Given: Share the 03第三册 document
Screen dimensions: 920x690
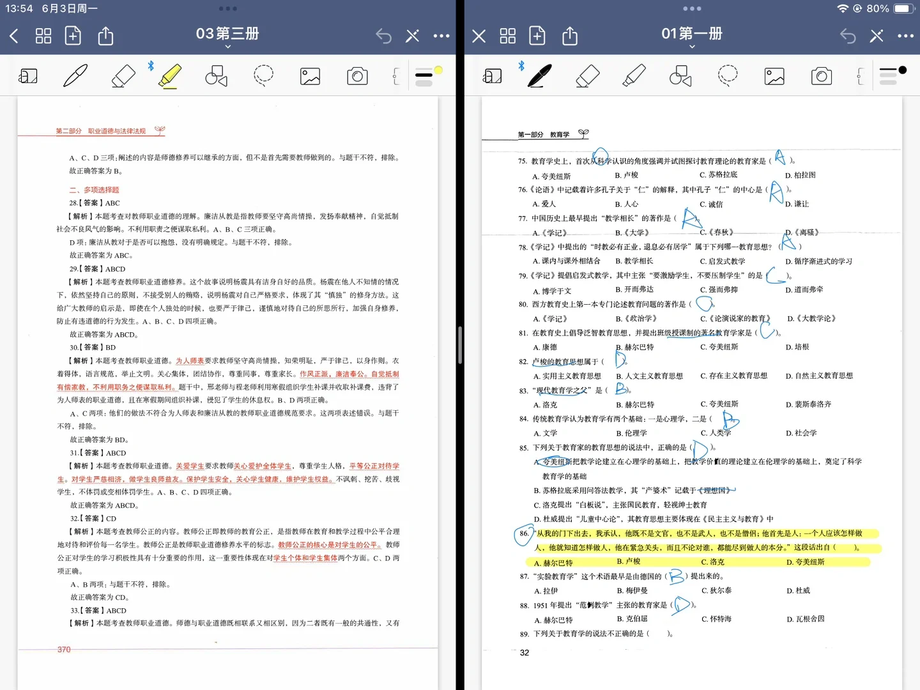Looking at the screenshot, I should 105,36.
